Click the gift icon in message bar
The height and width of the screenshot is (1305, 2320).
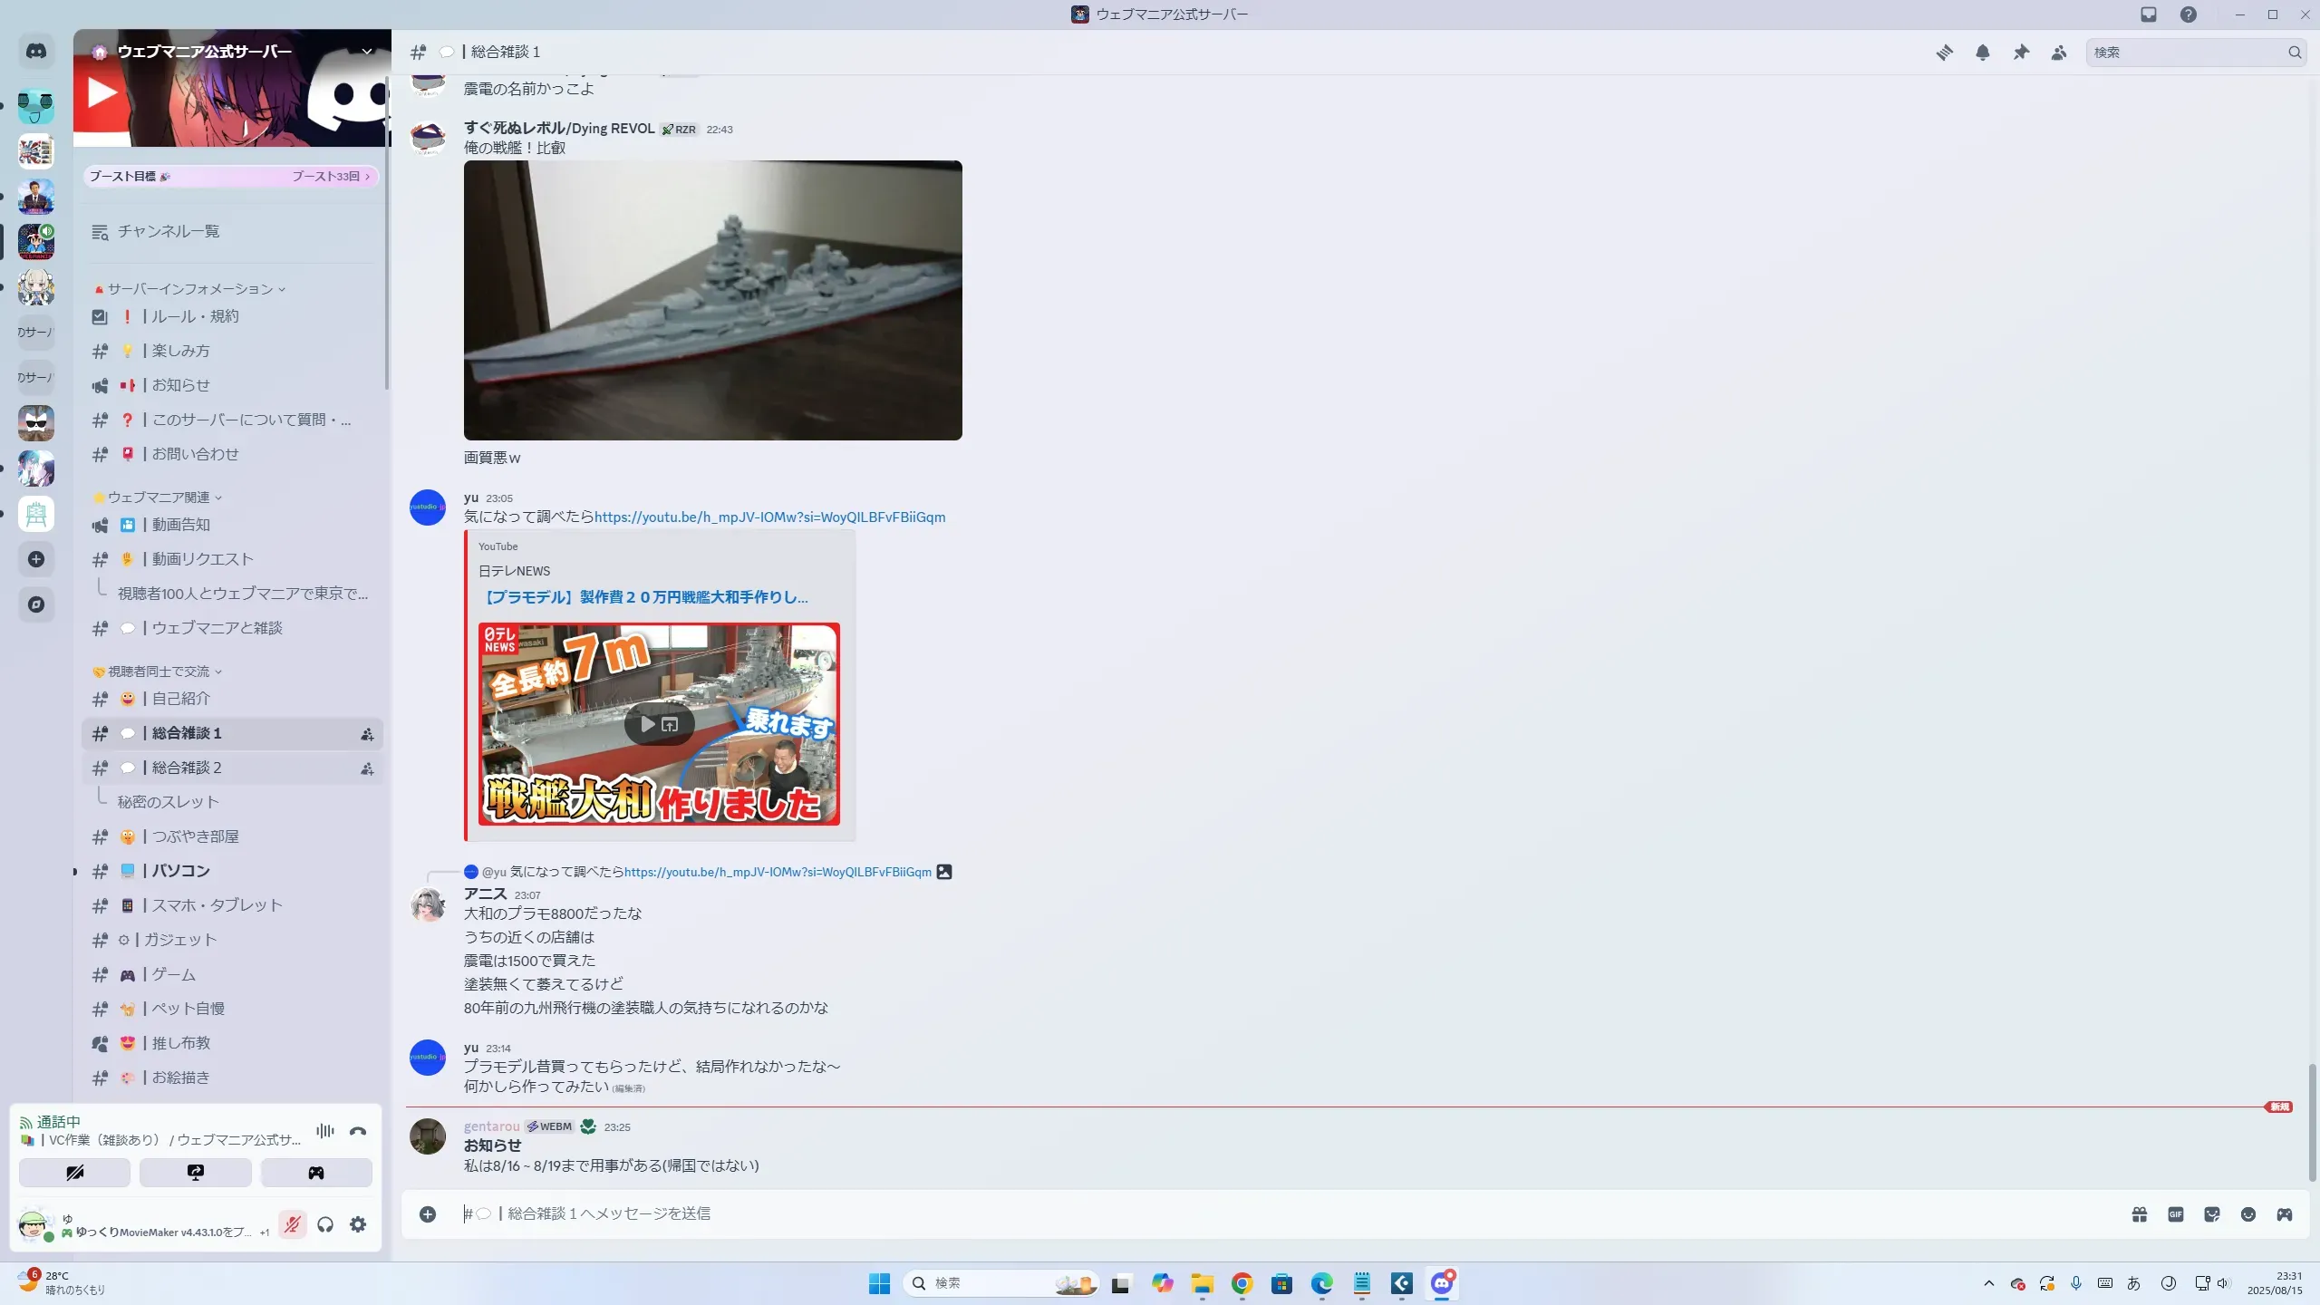[x=2140, y=1214]
